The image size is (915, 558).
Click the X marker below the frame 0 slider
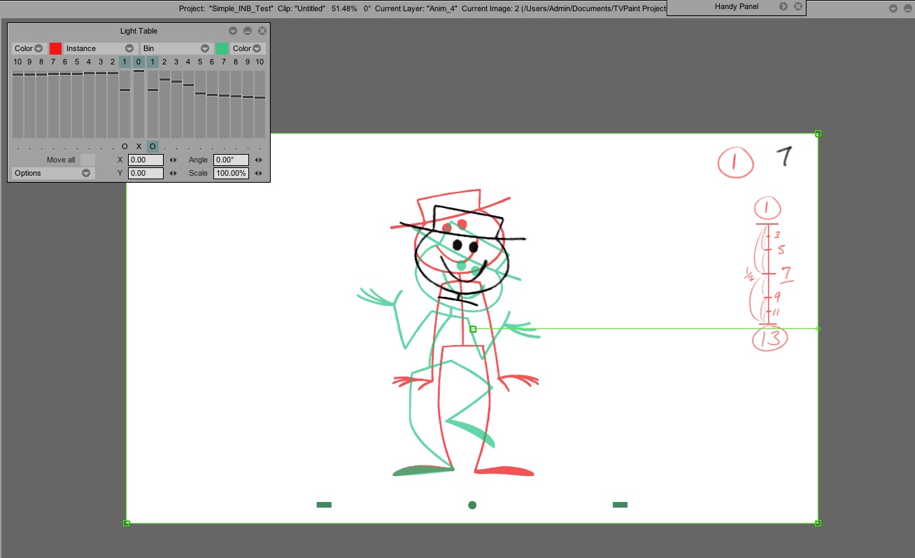click(139, 146)
